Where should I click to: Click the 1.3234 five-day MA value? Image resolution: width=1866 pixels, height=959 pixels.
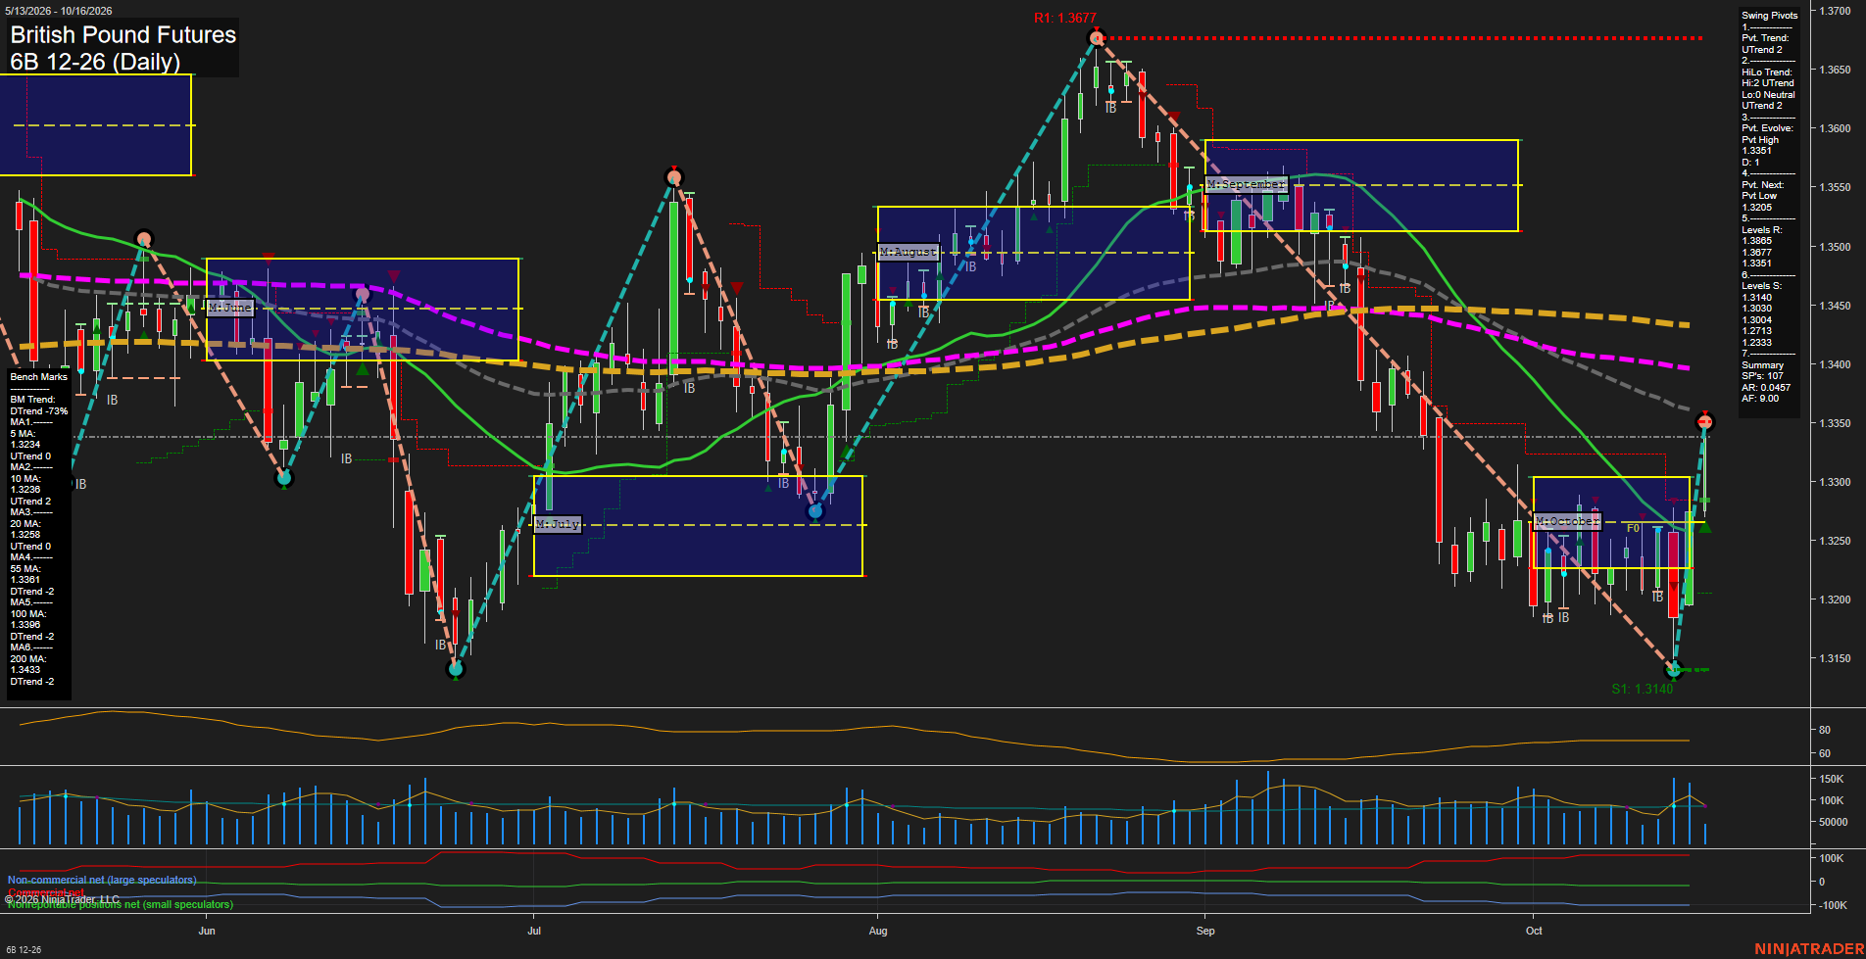click(x=25, y=445)
